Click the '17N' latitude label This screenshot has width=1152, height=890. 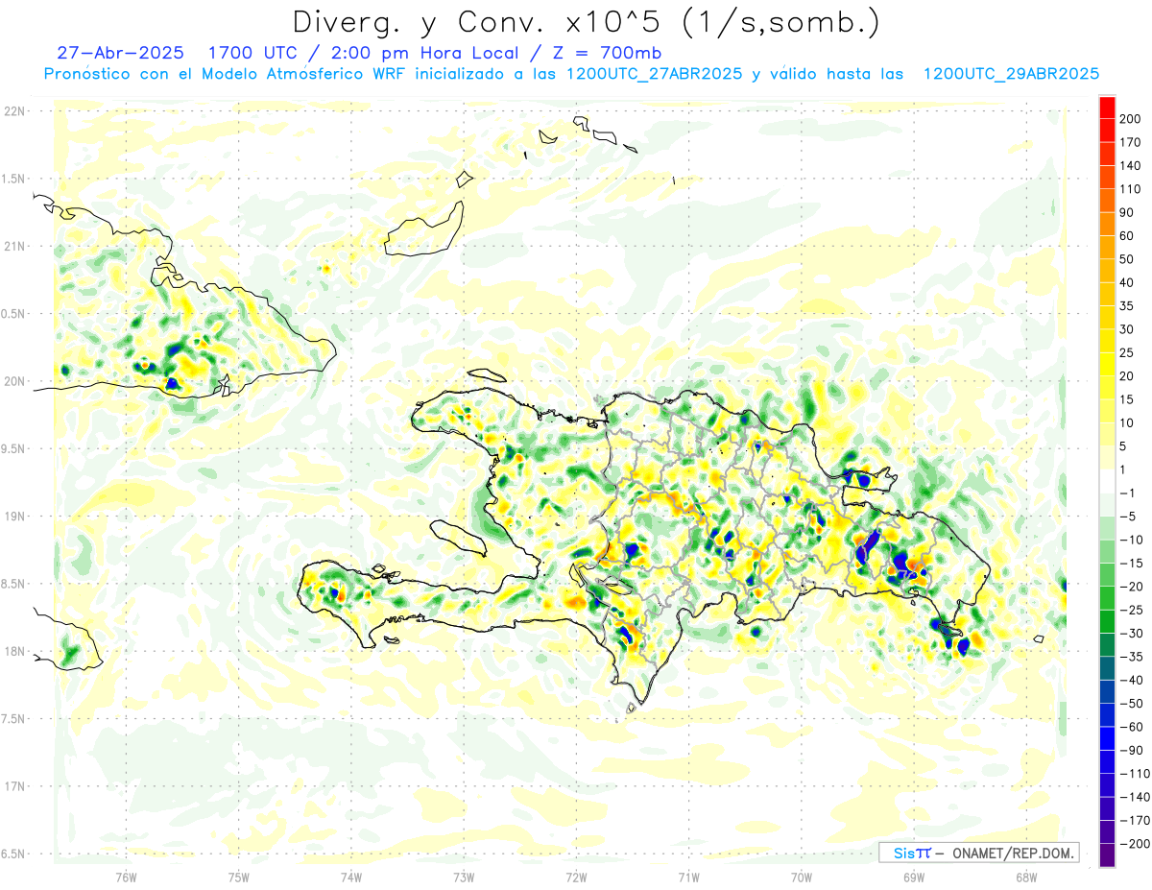coord(14,786)
